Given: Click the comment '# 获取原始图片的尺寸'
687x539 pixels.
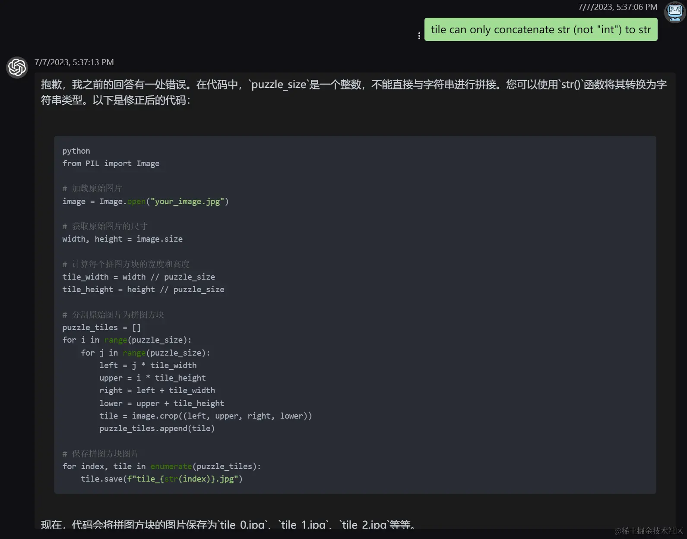Looking at the screenshot, I should pos(105,227).
